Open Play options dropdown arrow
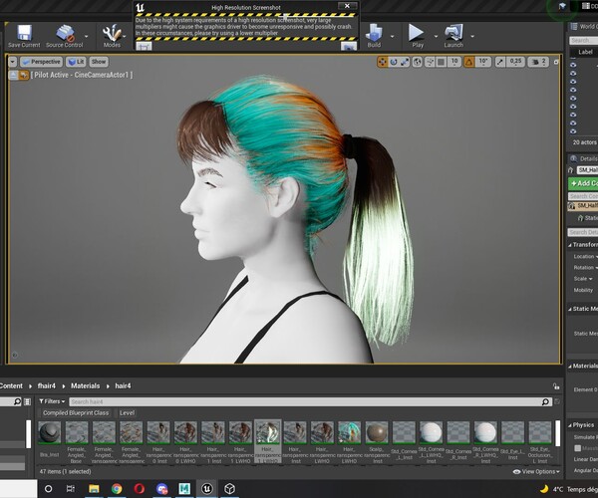 tap(436, 36)
